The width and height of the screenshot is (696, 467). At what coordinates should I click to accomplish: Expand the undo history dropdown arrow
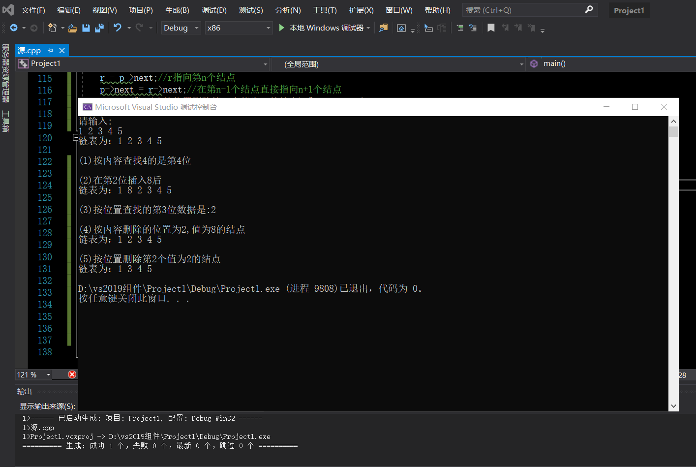click(129, 28)
